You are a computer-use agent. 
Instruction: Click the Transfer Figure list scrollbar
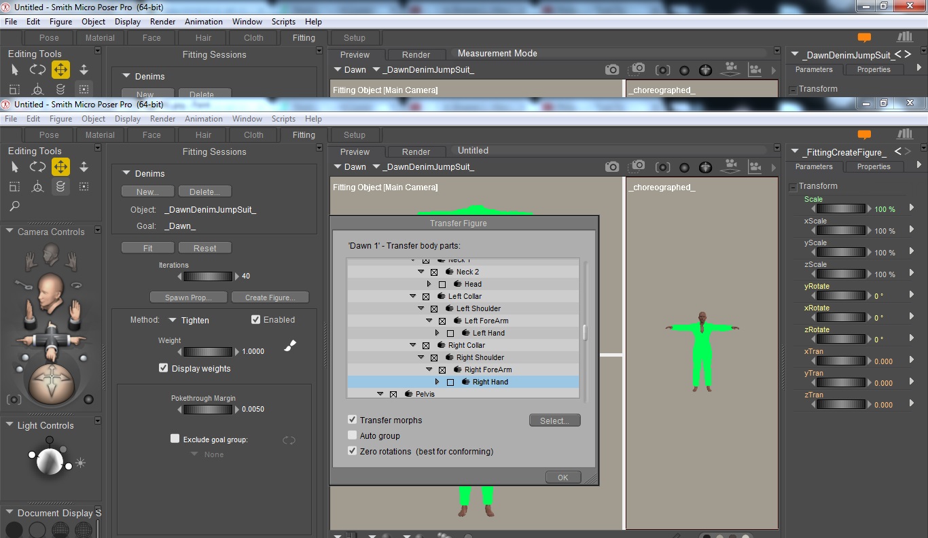pyautogui.click(x=584, y=332)
